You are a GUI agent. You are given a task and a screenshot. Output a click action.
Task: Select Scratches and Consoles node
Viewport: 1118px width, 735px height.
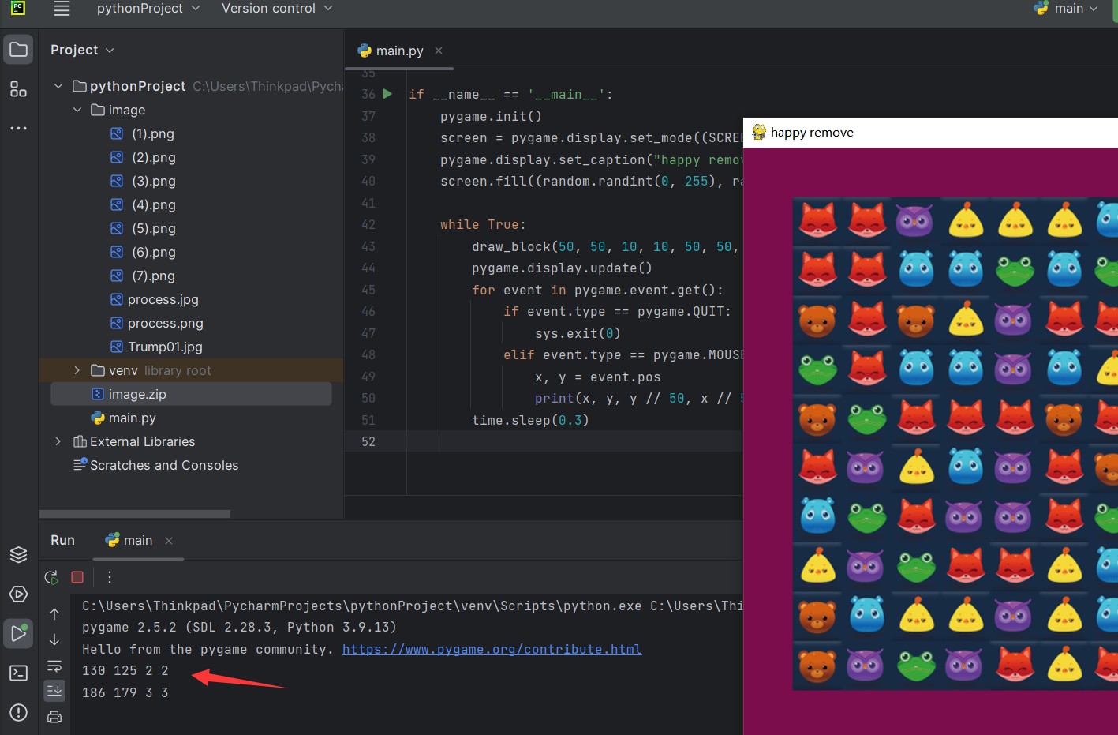(x=155, y=465)
